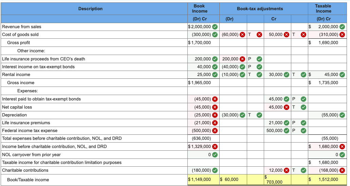350x186 pixels.
Task: Click green check beside Life insurance proceeds book income
Action: coord(215,59)
